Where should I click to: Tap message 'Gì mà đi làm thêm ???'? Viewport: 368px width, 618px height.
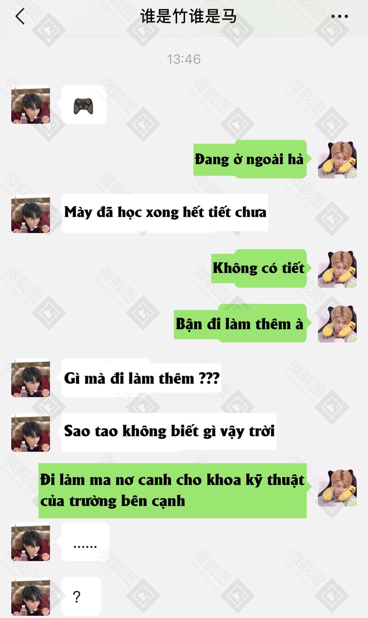pyautogui.click(x=141, y=378)
